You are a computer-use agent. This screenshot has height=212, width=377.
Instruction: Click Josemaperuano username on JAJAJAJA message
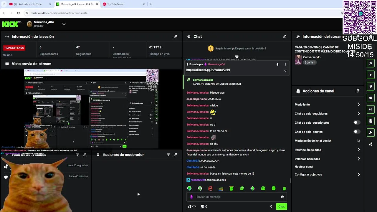click(x=197, y=99)
